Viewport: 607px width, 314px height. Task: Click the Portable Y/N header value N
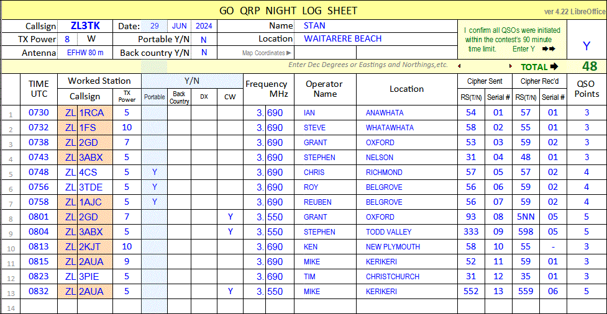204,40
